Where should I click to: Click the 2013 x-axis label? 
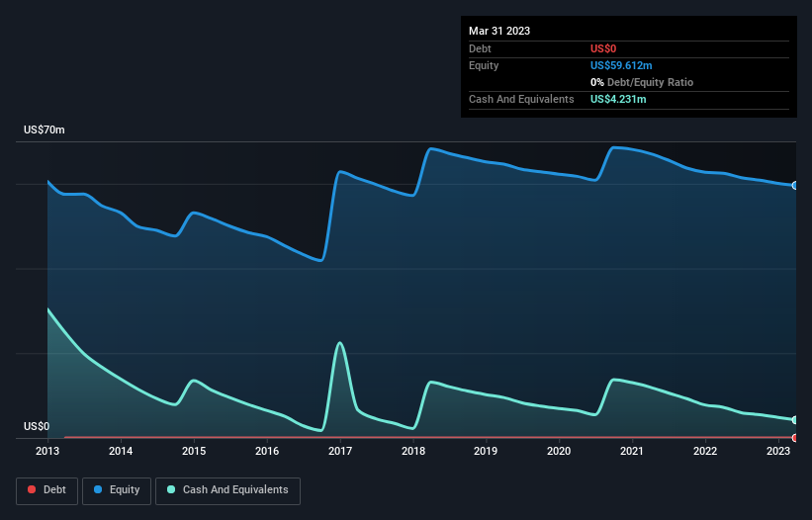tap(47, 451)
